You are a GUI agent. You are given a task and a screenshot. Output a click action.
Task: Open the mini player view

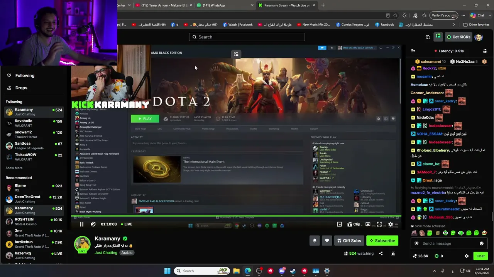tap(339, 224)
